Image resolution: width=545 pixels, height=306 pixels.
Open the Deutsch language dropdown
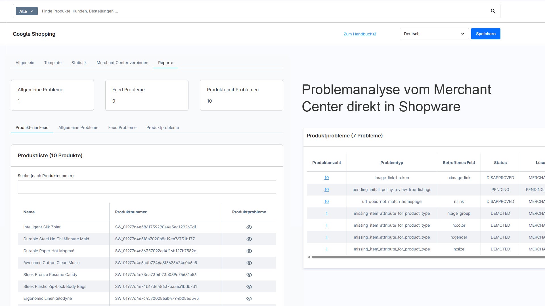[434, 34]
